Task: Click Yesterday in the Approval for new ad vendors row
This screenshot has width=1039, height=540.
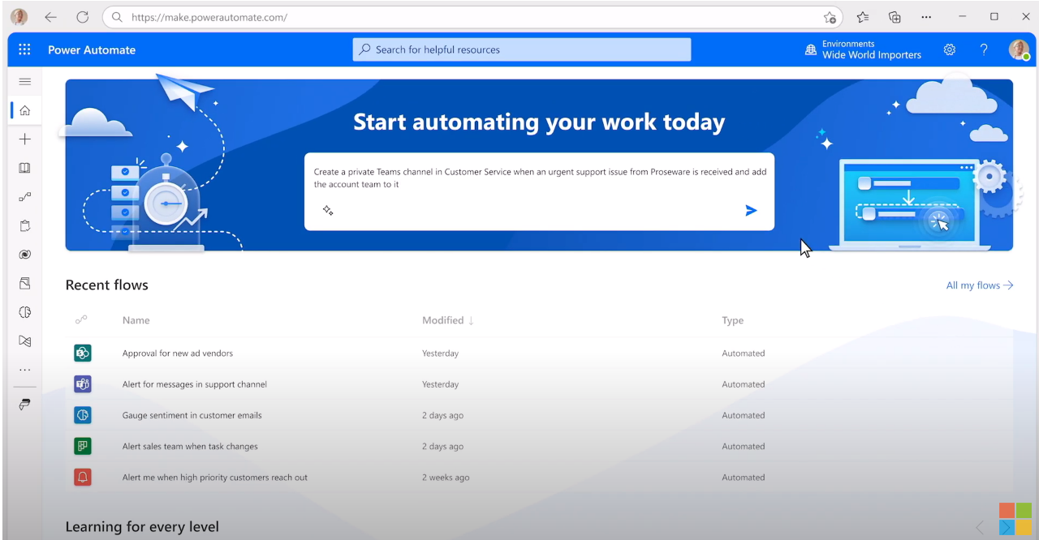Action: click(441, 354)
